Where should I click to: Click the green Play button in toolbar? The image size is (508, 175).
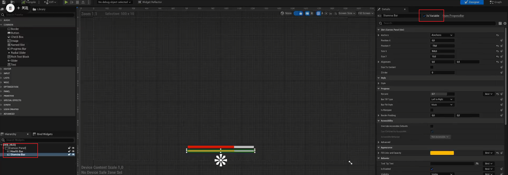66,2
